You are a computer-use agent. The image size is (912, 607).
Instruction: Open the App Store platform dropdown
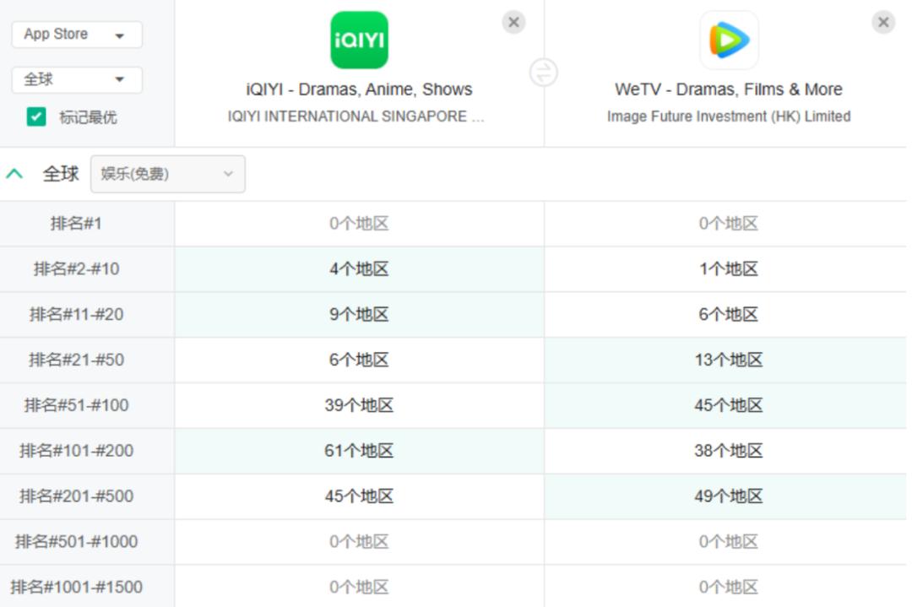click(77, 35)
